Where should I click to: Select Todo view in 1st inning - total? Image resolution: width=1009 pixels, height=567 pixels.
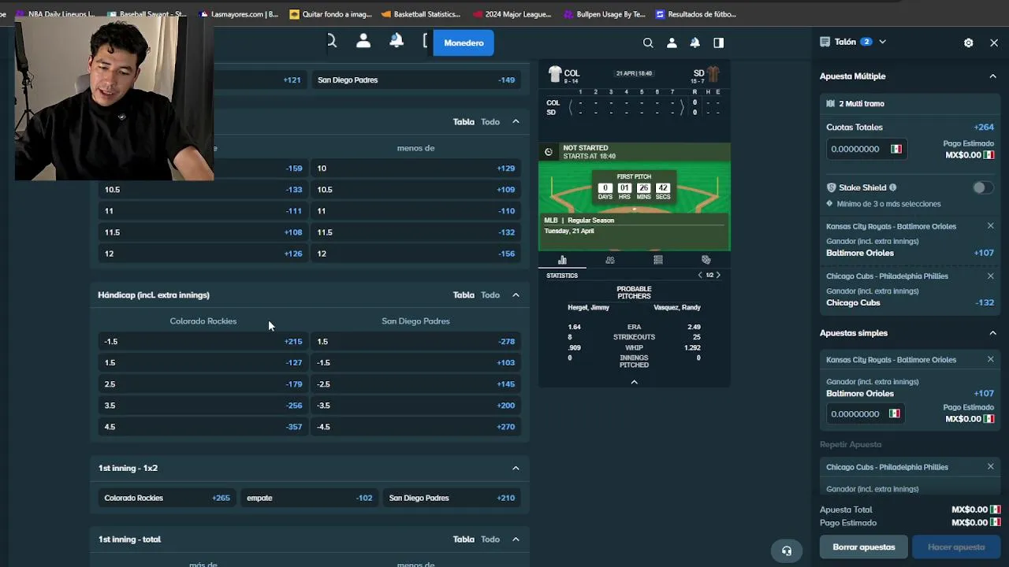490,539
